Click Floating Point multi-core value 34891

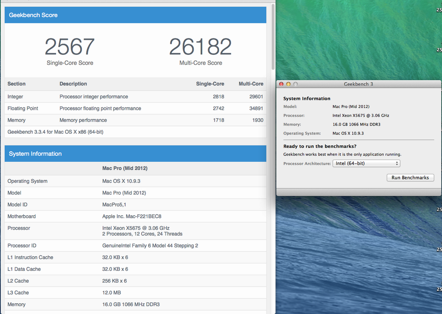point(256,108)
